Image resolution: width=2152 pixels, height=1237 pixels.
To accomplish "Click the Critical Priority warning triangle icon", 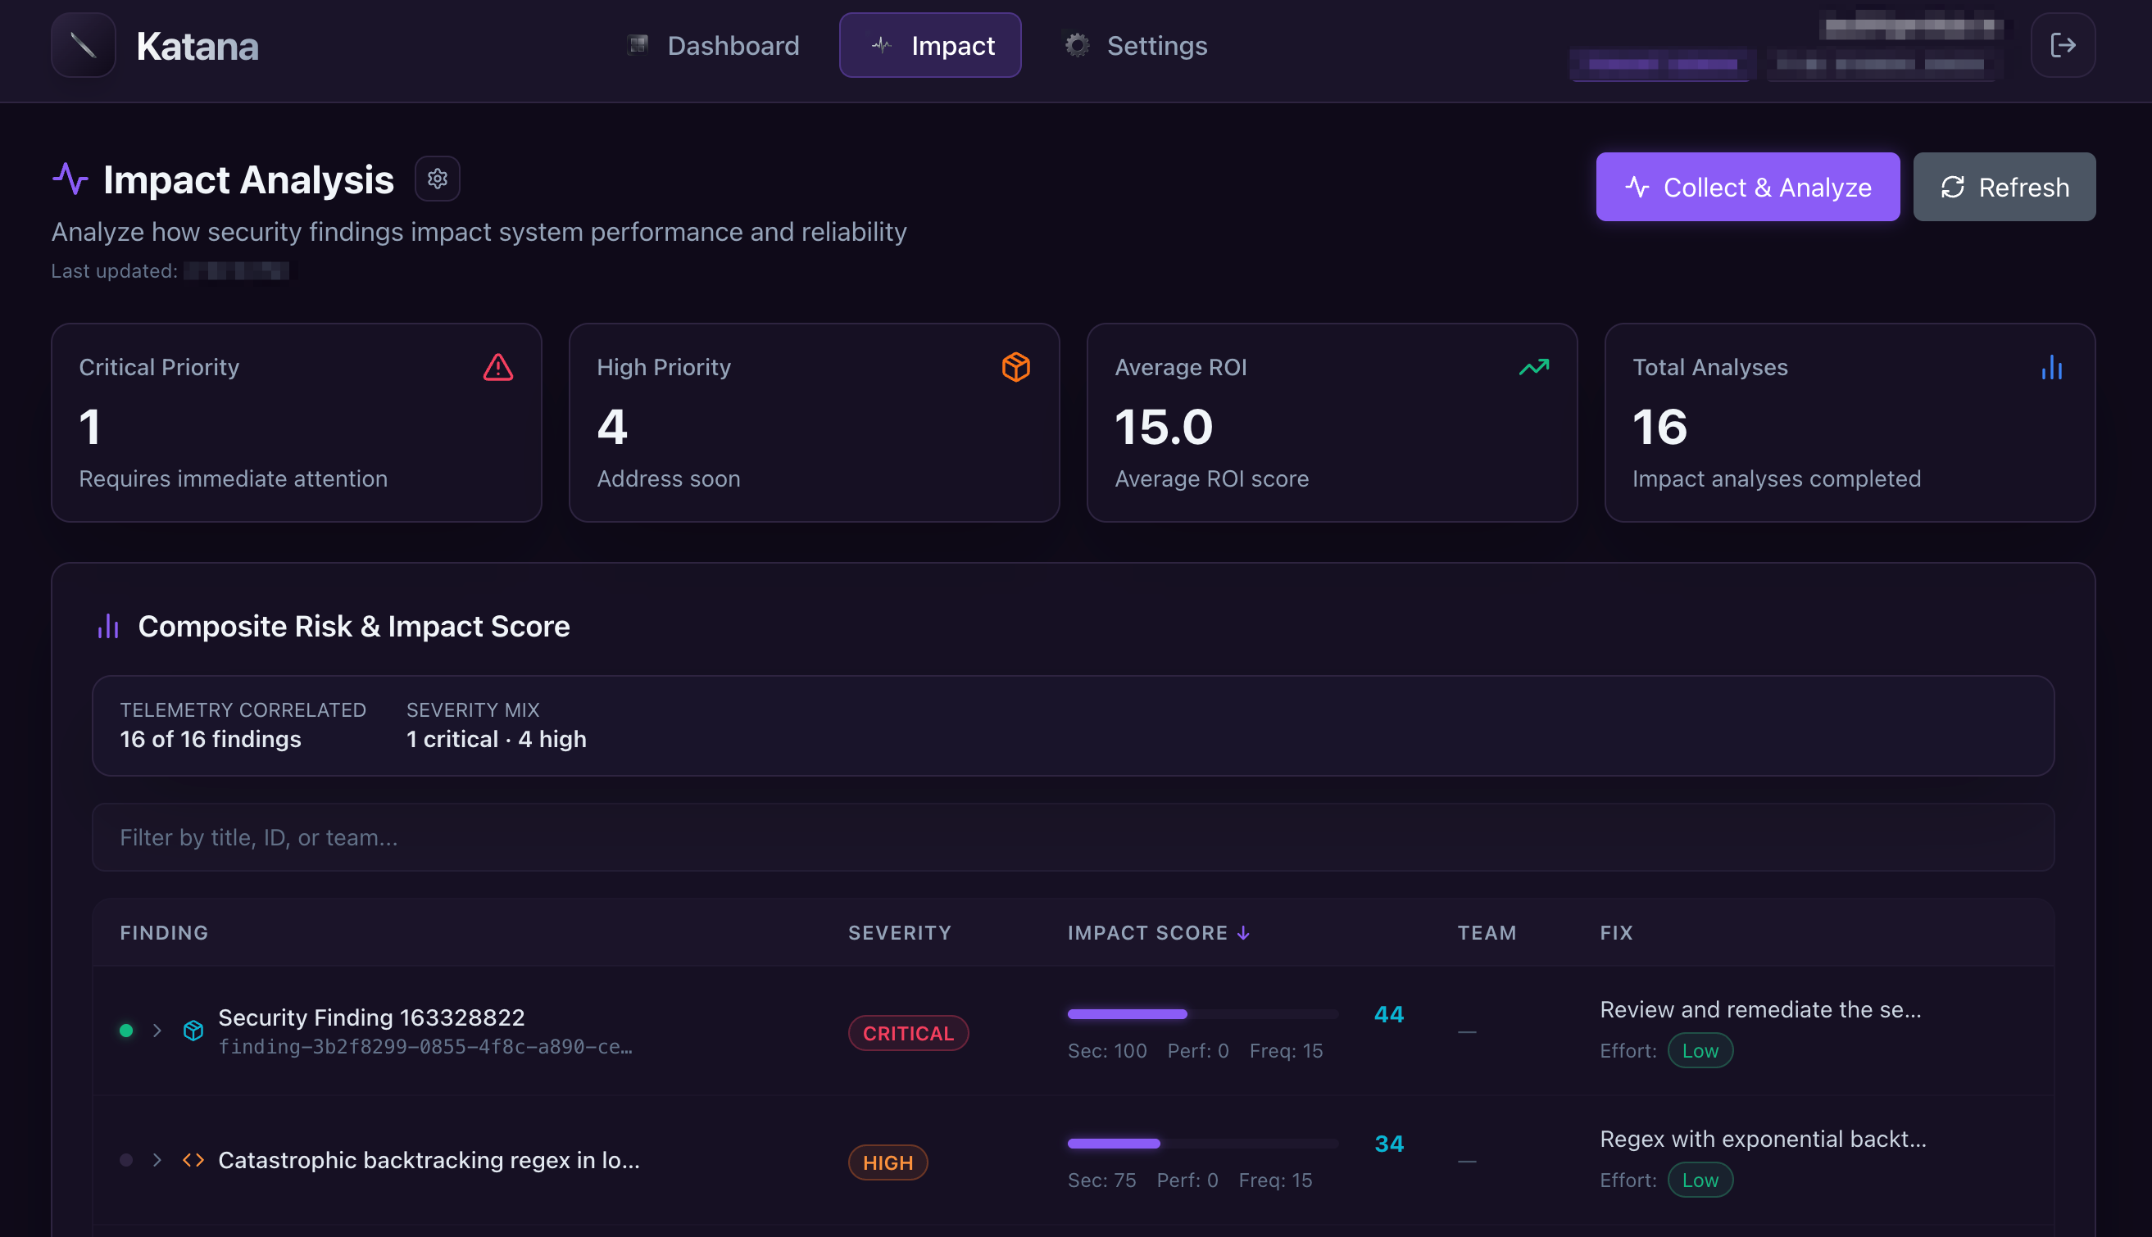I will point(498,367).
